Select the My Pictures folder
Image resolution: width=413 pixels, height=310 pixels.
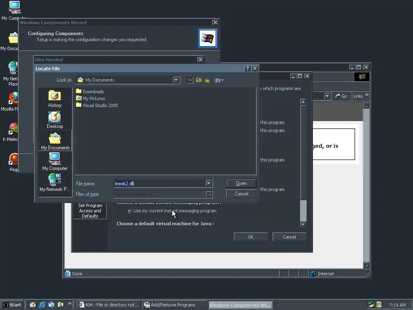coord(90,98)
